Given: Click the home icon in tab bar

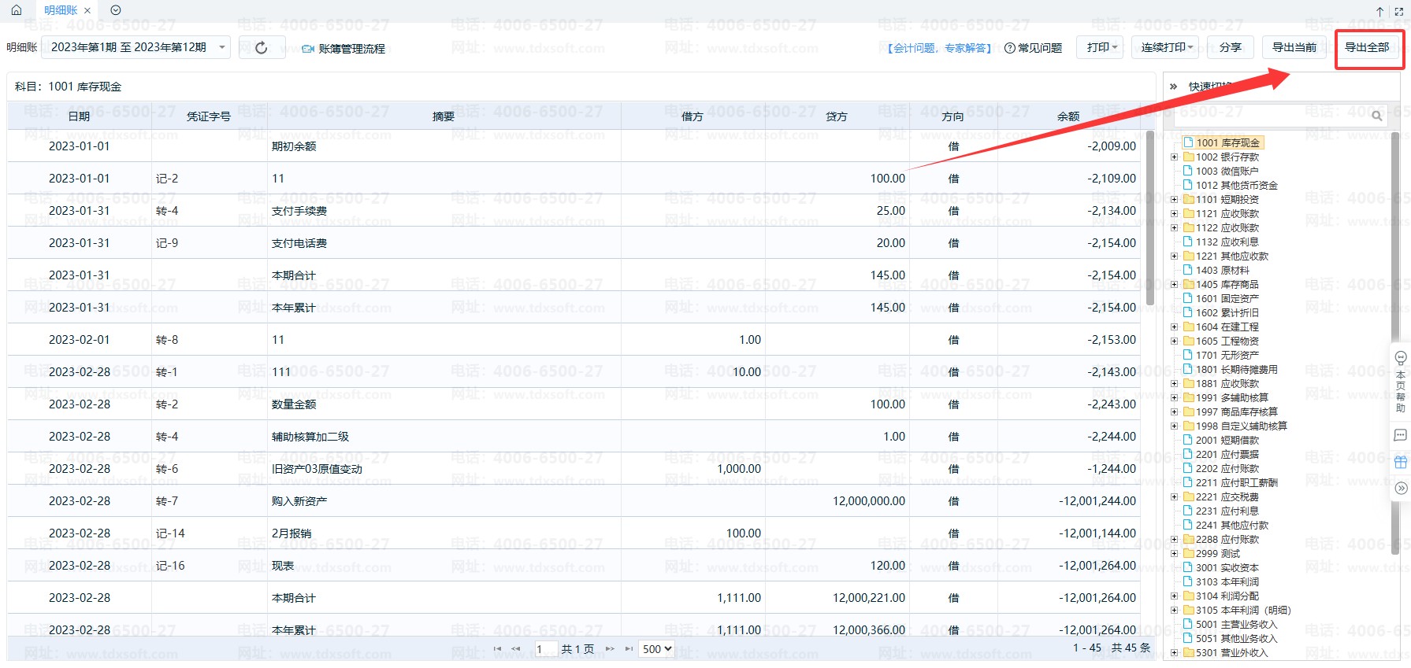Looking at the screenshot, I should 17,10.
